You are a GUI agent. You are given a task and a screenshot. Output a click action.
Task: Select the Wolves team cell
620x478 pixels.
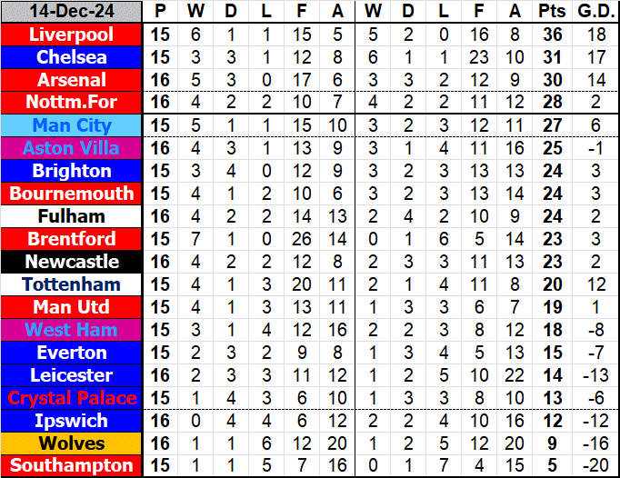point(72,443)
